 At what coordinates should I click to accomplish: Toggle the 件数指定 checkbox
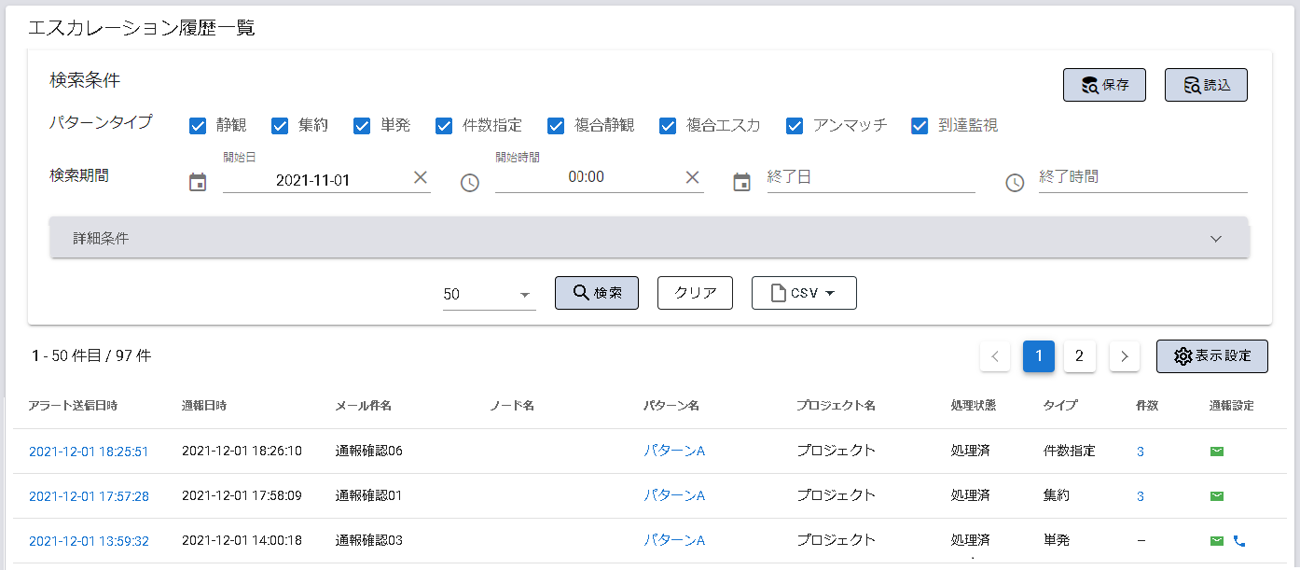(444, 126)
